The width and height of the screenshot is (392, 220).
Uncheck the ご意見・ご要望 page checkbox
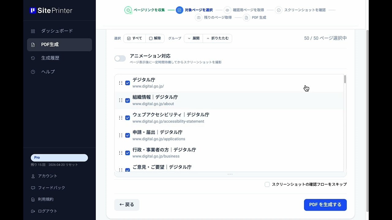click(x=128, y=170)
